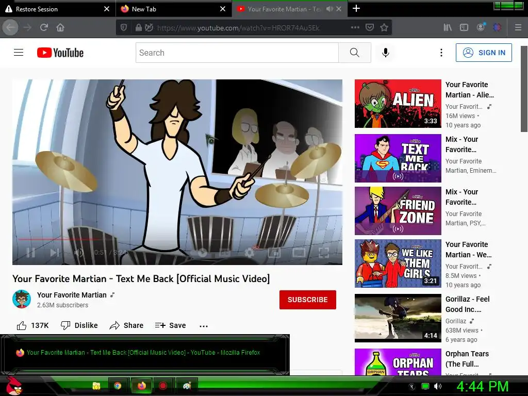528x396 pixels.
Task: Open Your Favorite Martian channel name link
Action: [x=72, y=295]
